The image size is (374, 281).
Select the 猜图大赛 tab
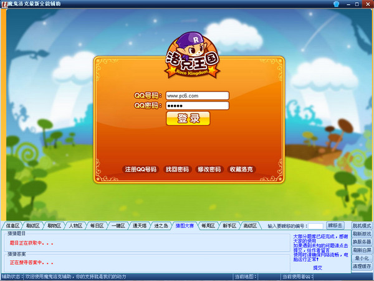click(185, 226)
